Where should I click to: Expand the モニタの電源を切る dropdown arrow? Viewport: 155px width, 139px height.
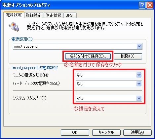point(139,75)
